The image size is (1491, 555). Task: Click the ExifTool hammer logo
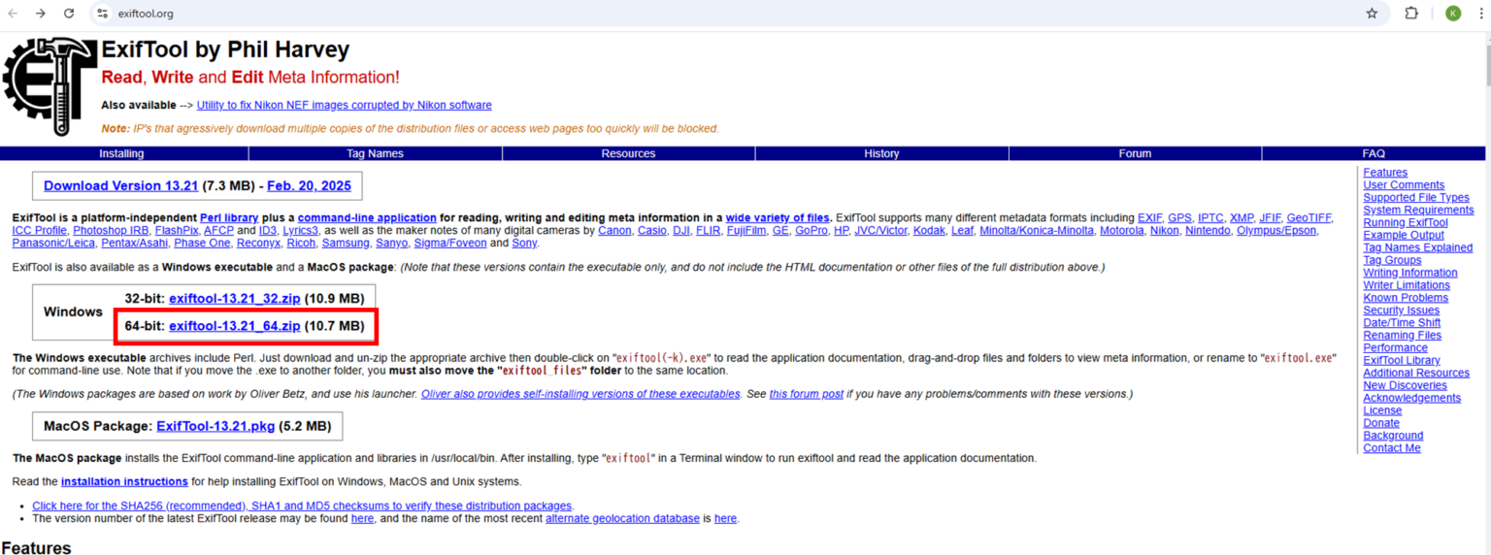[50, 85]
